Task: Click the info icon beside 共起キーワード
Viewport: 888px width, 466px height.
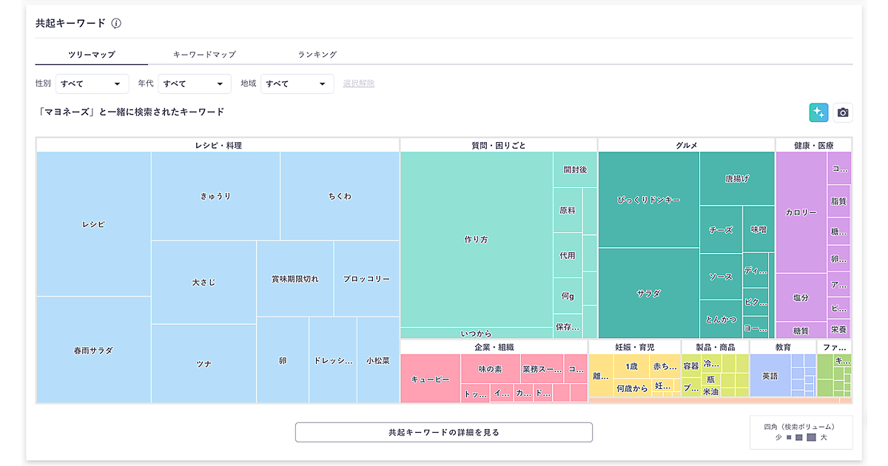Action: tap(116, 23)
